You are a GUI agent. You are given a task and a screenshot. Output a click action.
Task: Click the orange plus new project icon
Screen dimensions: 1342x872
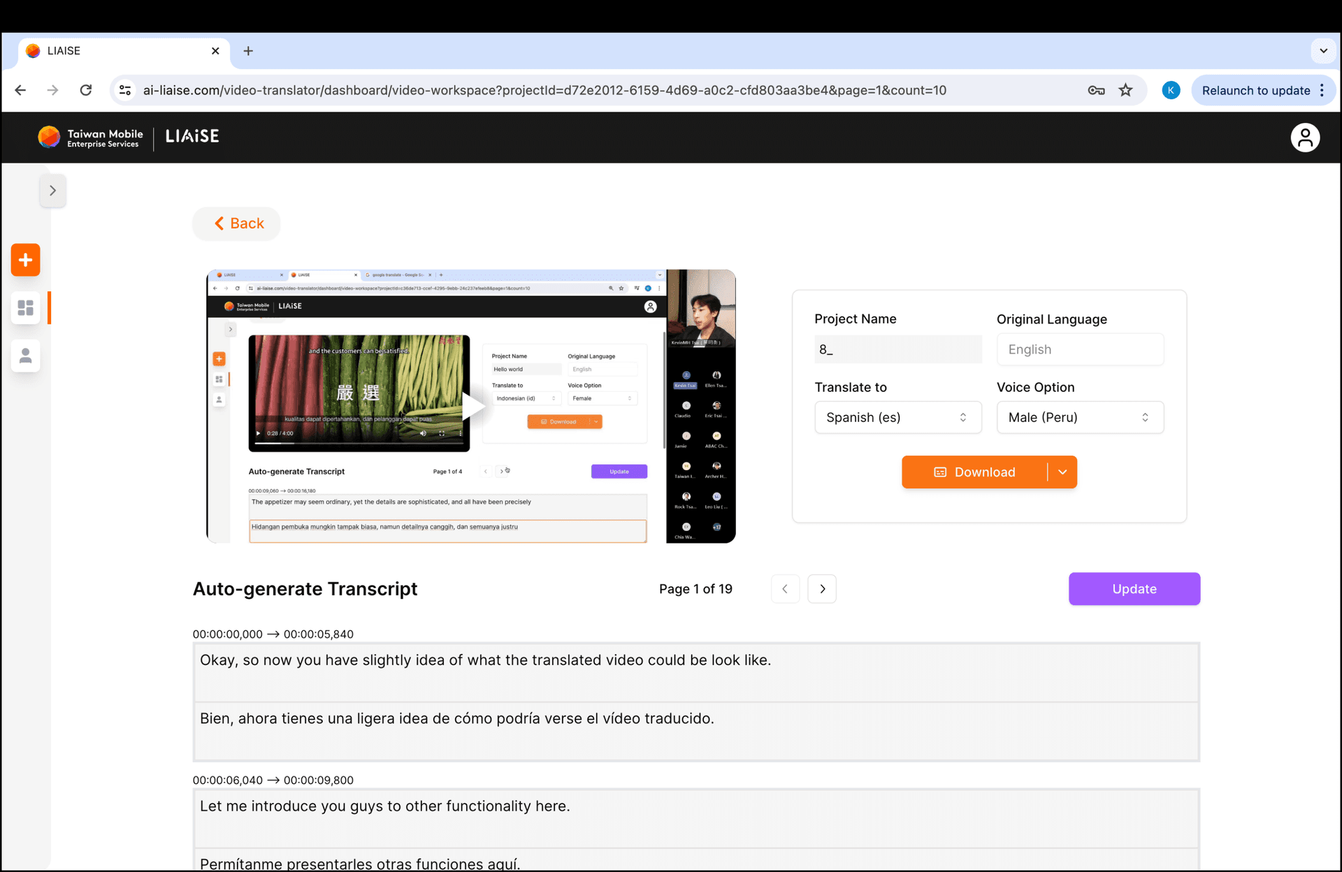point(25,260)
